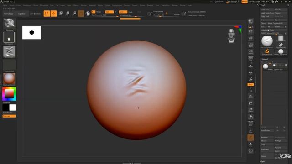
Task: Click the XYZ axis orientation gizmo
Action: (238, 29)
